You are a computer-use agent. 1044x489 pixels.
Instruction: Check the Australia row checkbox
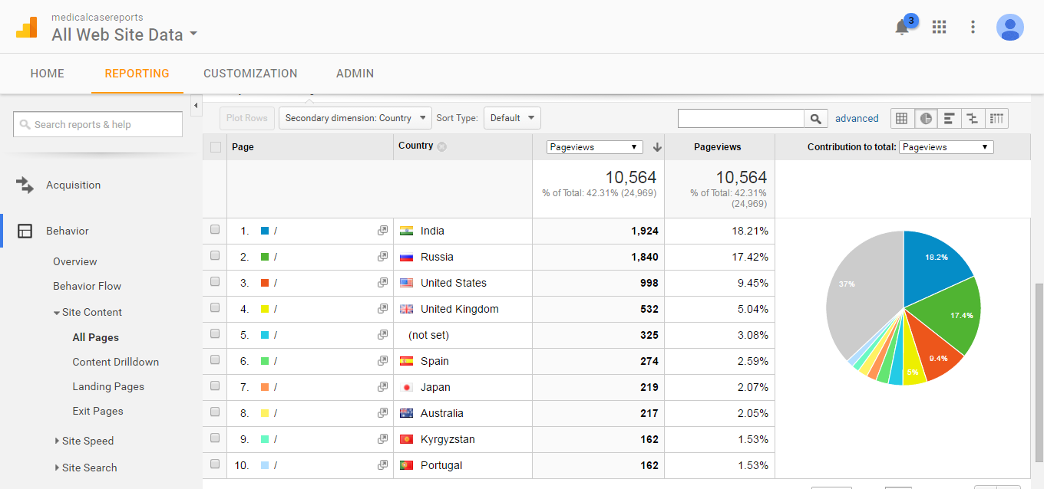[x=215, y=412]
